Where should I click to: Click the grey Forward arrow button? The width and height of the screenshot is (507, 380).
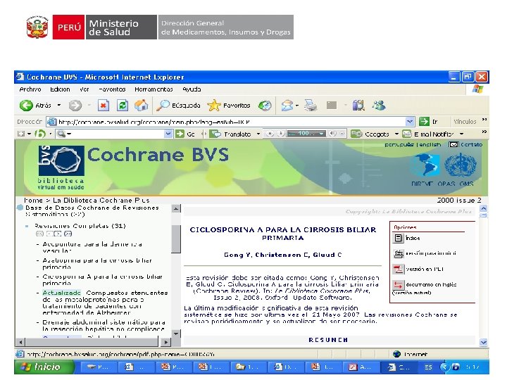coord(75,106)
